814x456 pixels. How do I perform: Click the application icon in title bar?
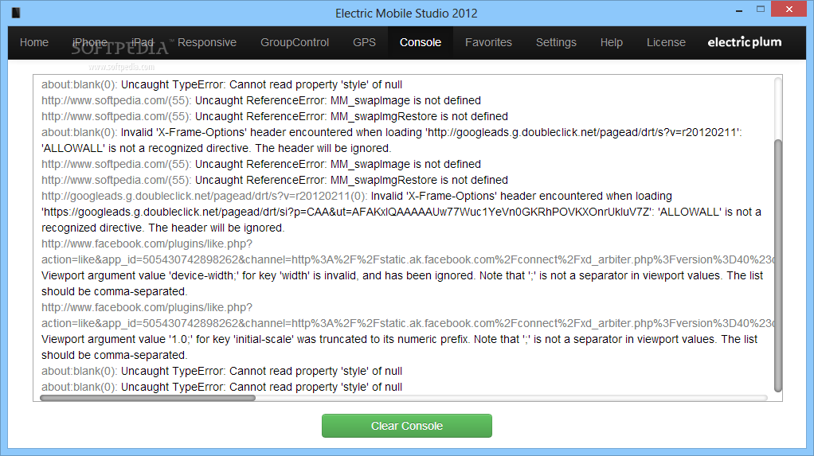pos(16,13)
